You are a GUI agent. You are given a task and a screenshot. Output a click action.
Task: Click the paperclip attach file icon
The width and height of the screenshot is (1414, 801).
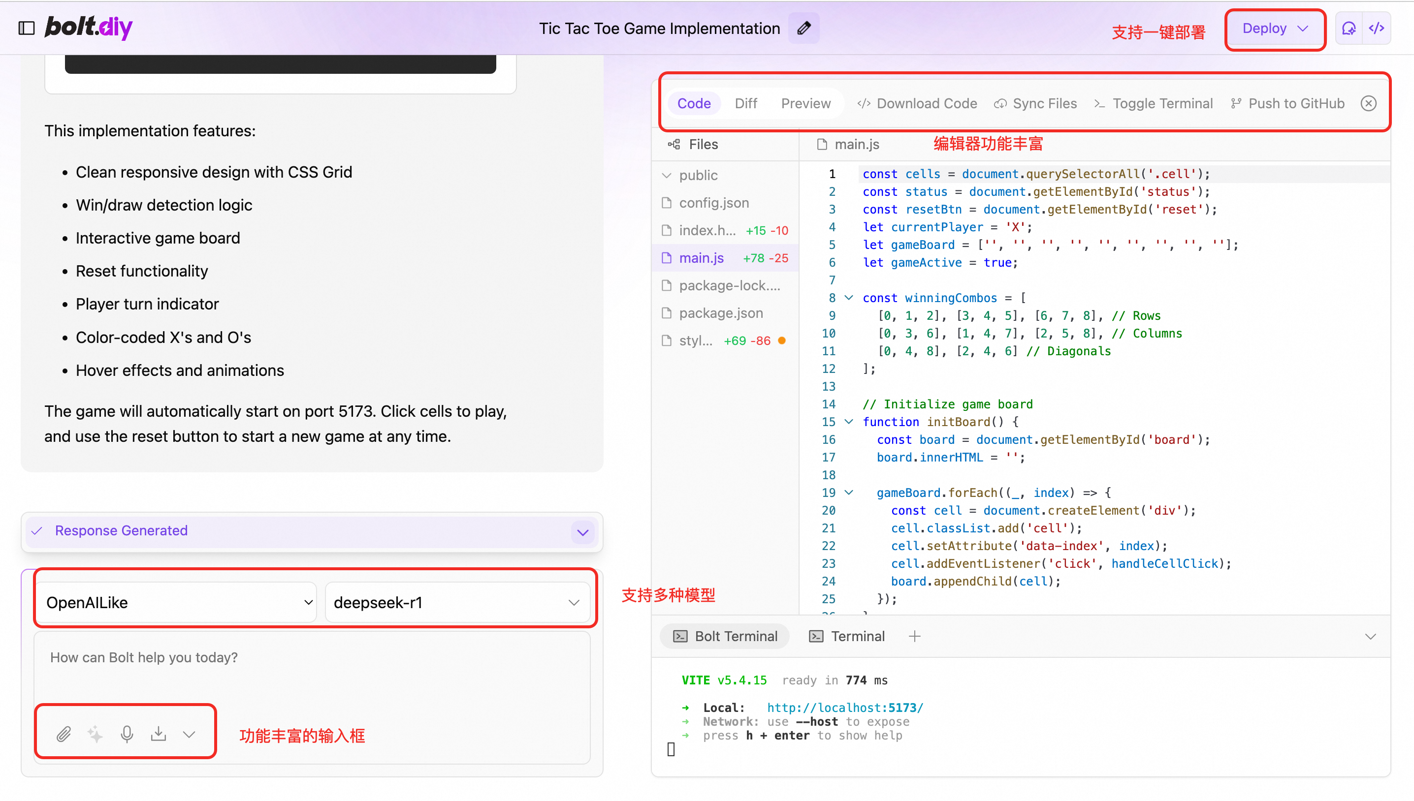(x=64, y=734)
